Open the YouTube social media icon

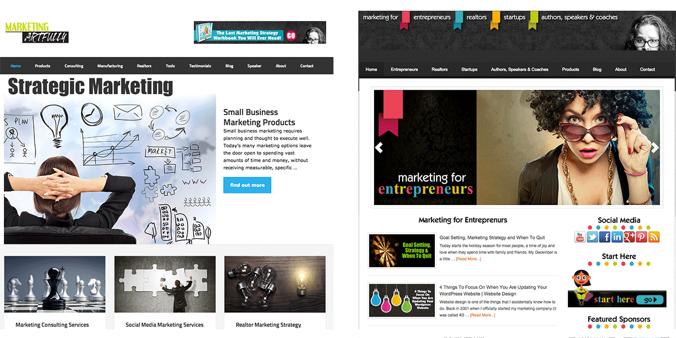tap(580, 237)
